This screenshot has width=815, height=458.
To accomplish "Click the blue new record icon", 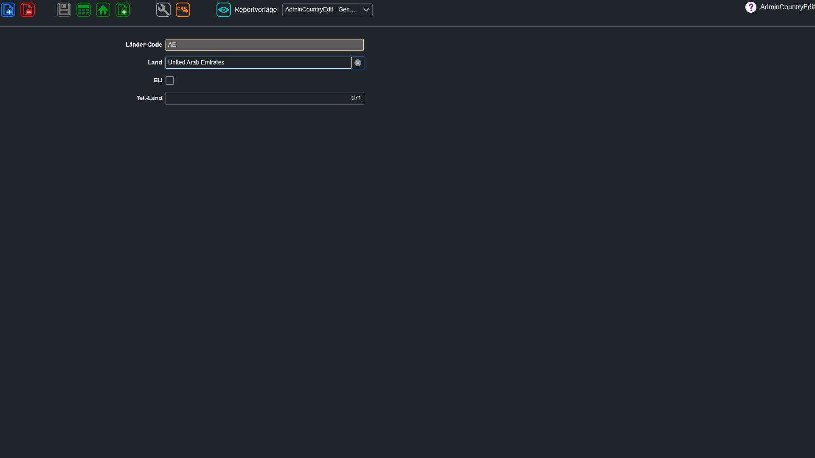I will click(8, 10).
